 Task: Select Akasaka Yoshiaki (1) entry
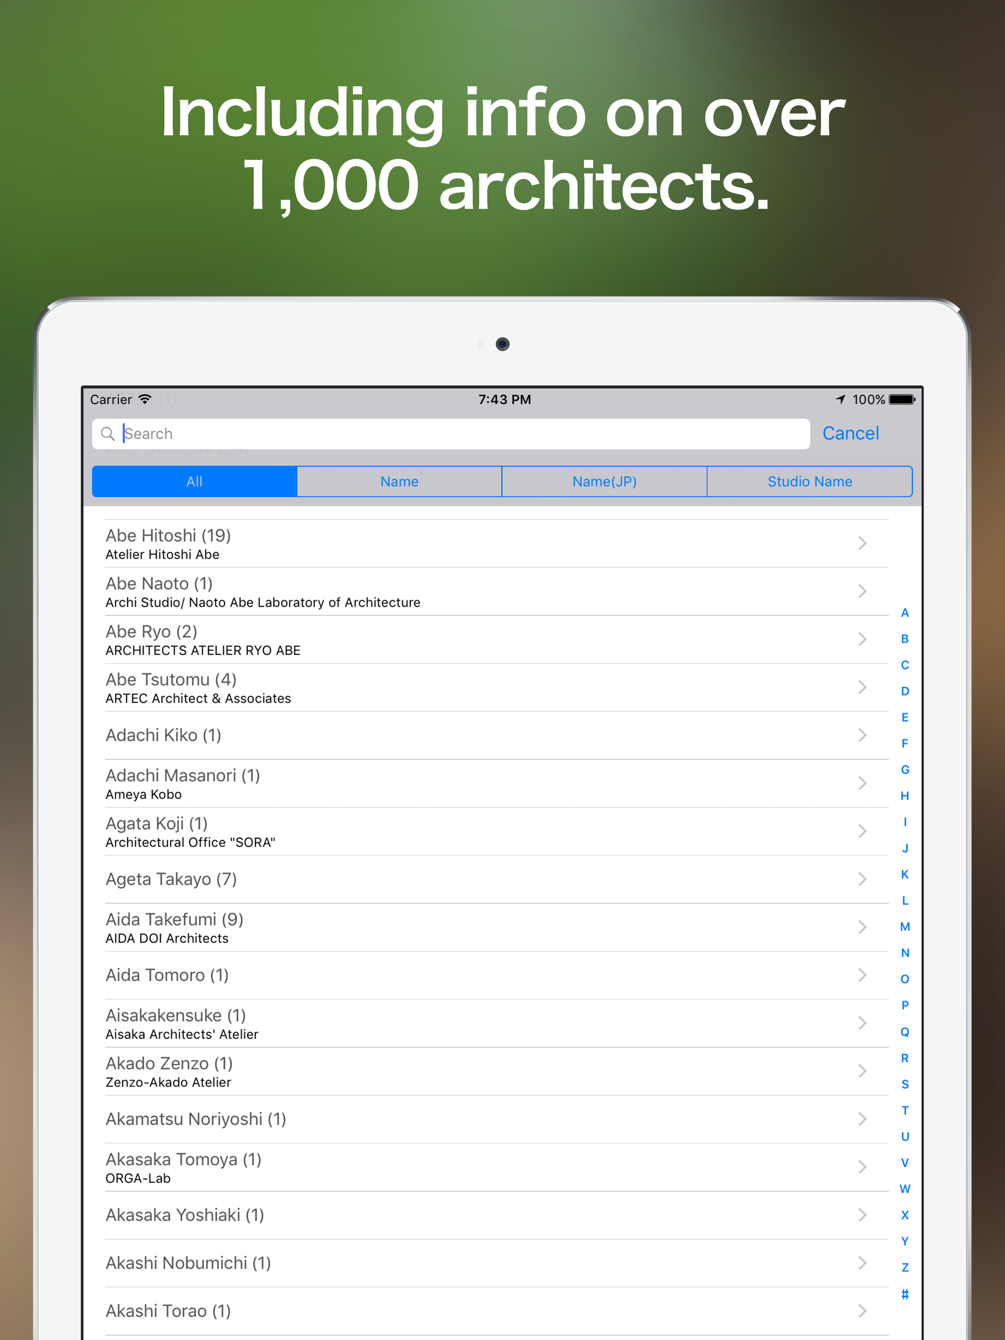pyautogui.click(x=497, y=1214)
